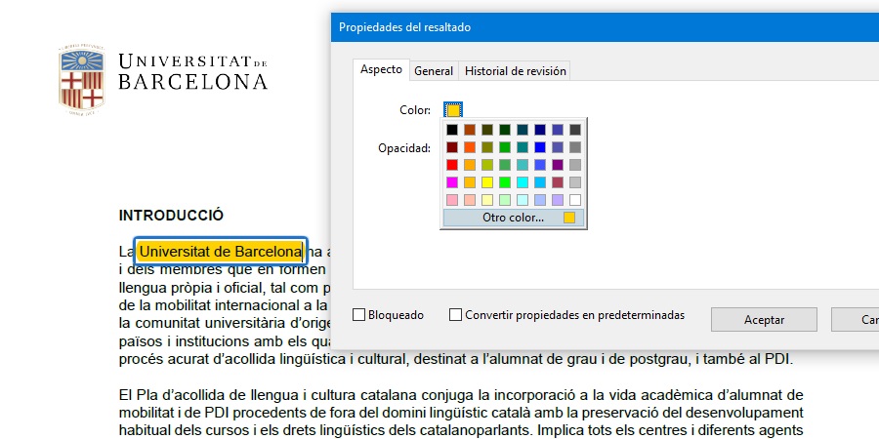Pick the black swatch in the palette
Screen dimensions: 879x439
click(452, 130)
